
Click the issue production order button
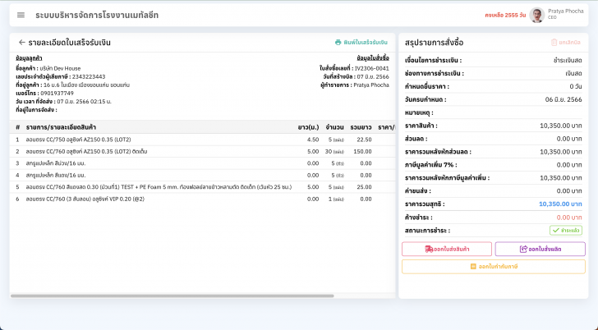[x=540, y=249]
